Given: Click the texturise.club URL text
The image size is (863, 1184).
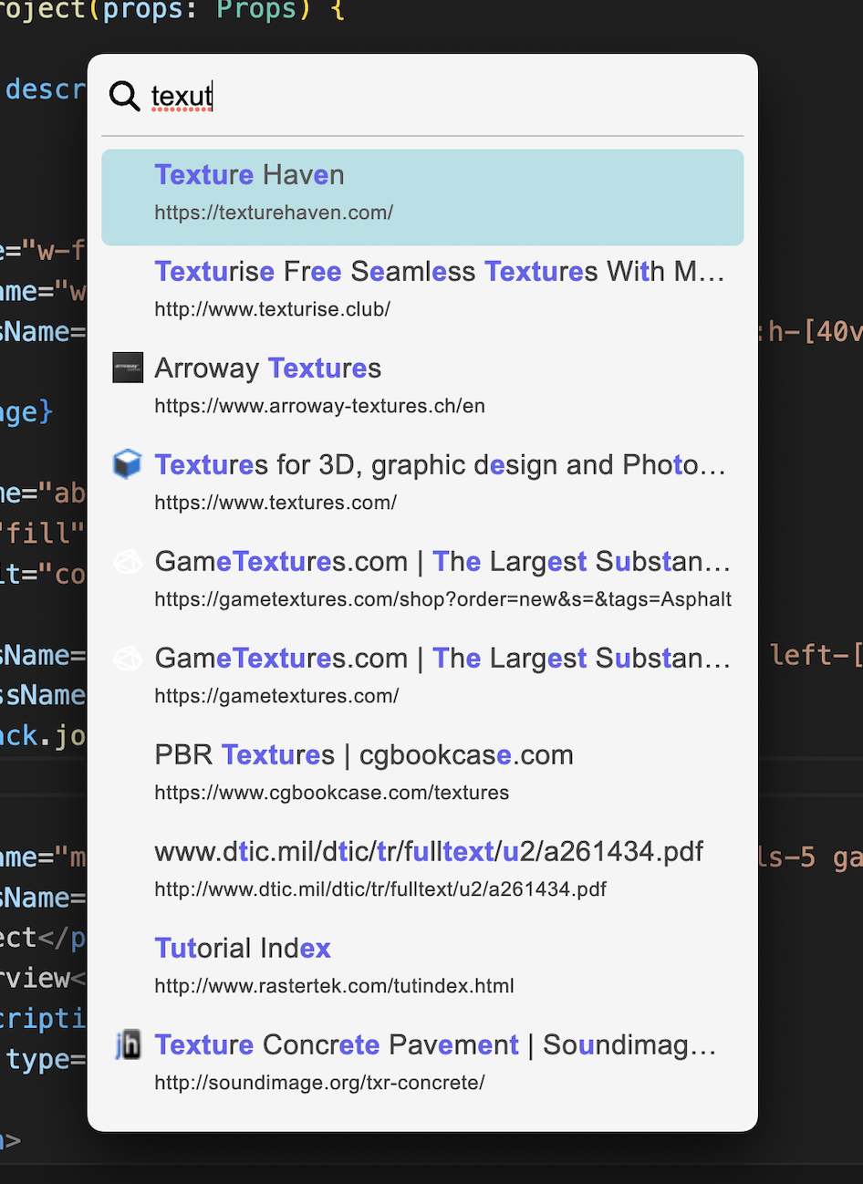Looking at the screenshot, I should pos(272,309).
